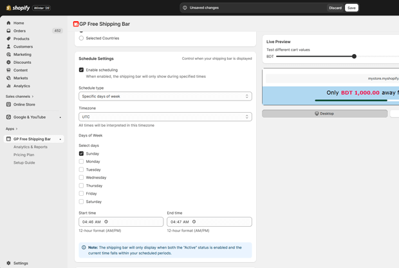399x268 pixels.
Task: Expand the Apps section
Action: pos(12,129)
